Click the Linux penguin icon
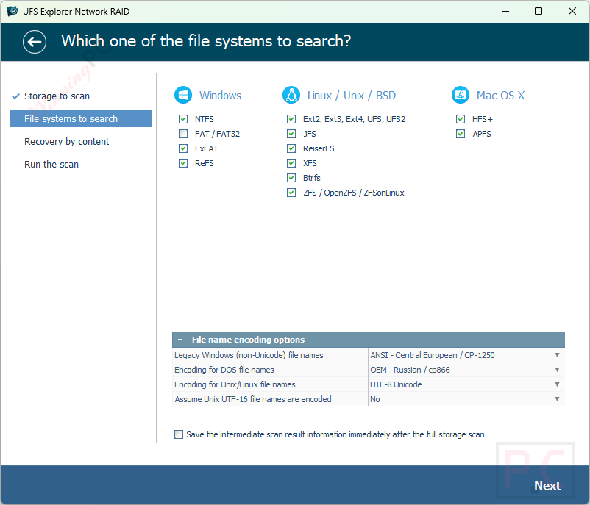Viewport: 590px width, 505px height. click(x=291, y=95)
